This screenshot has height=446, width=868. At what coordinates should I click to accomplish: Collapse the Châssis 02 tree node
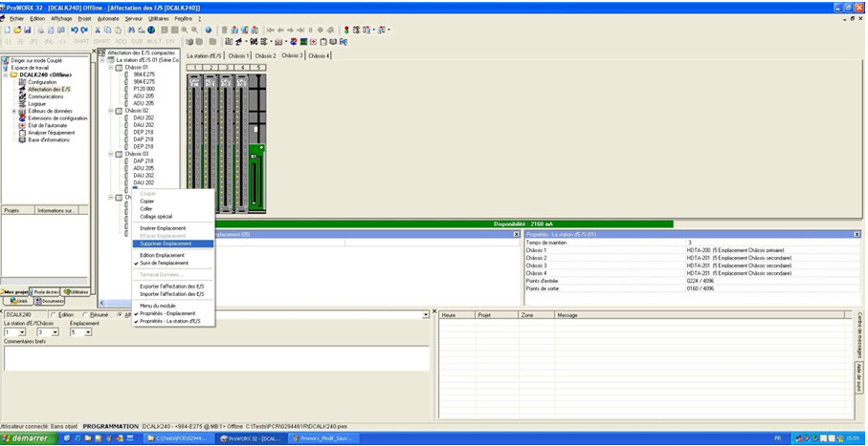click(111, 111)
